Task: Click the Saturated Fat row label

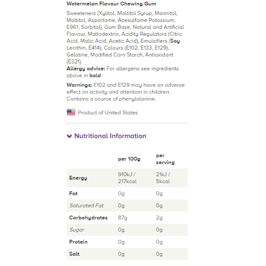Action: point(86,205)
